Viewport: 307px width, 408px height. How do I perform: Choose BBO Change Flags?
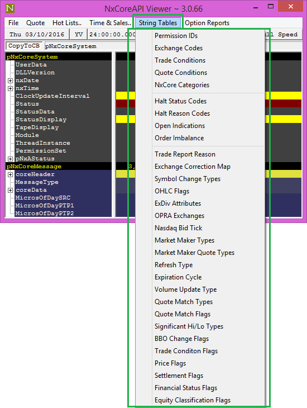pyautogui.click(x=182, y=339)
